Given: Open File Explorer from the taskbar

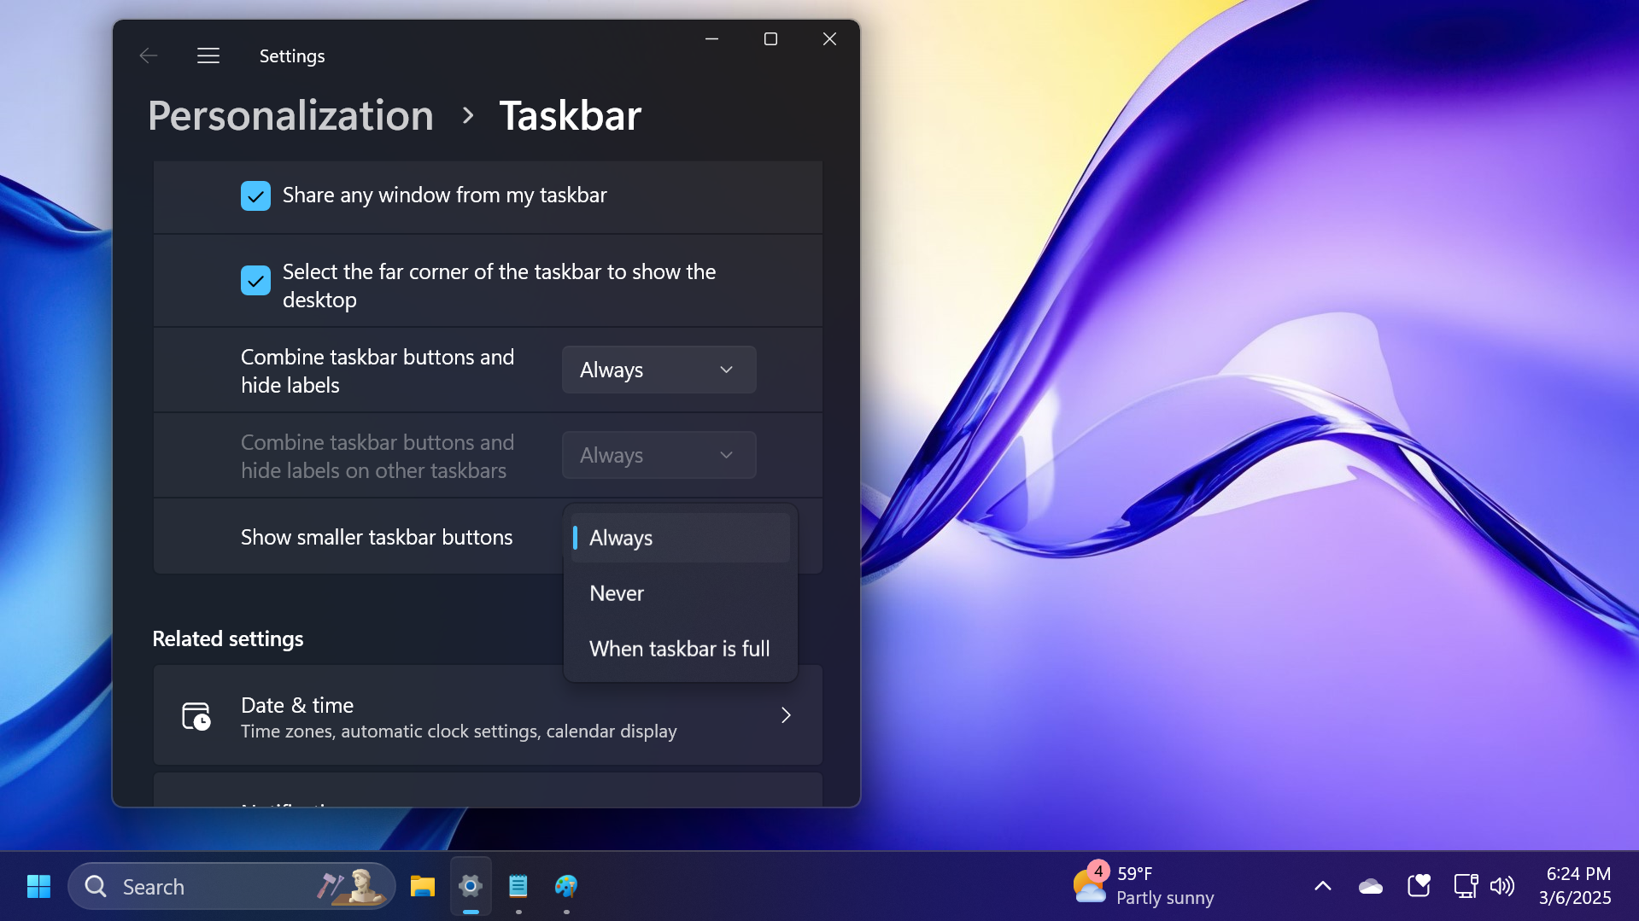Looking at the screenshot, I should [422, 886].
